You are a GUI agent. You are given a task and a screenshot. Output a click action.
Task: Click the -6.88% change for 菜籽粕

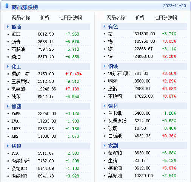click(169, 153)
